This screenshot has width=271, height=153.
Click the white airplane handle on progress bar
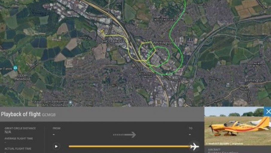195,147
